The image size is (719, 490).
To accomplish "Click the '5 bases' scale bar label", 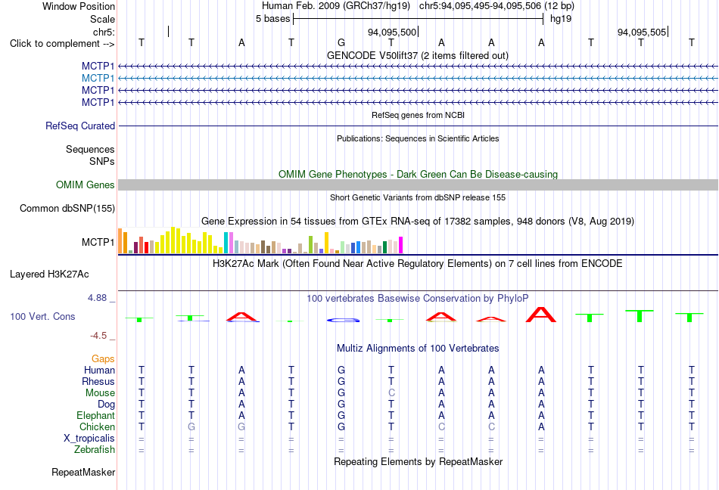I will pos(272,19).
